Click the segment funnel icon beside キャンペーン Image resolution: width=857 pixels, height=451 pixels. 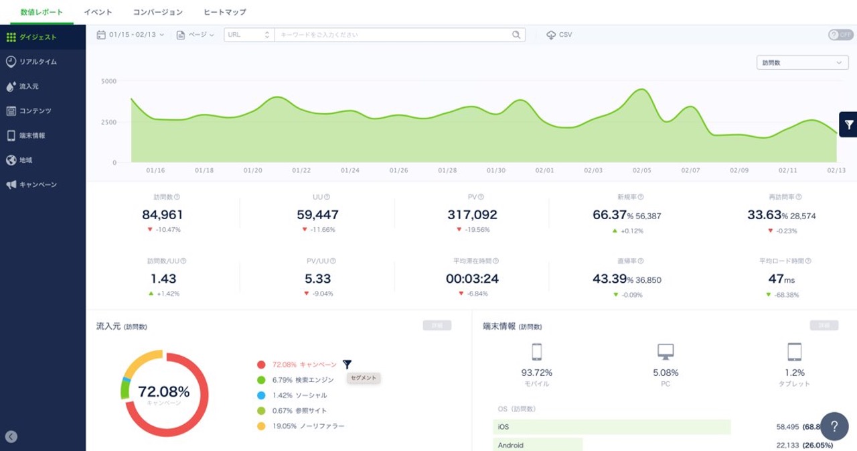coord(347,365)
